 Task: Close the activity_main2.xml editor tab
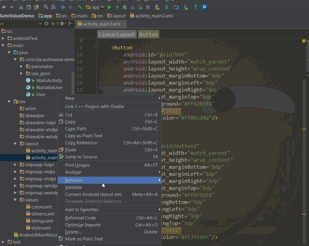point(123,24)
